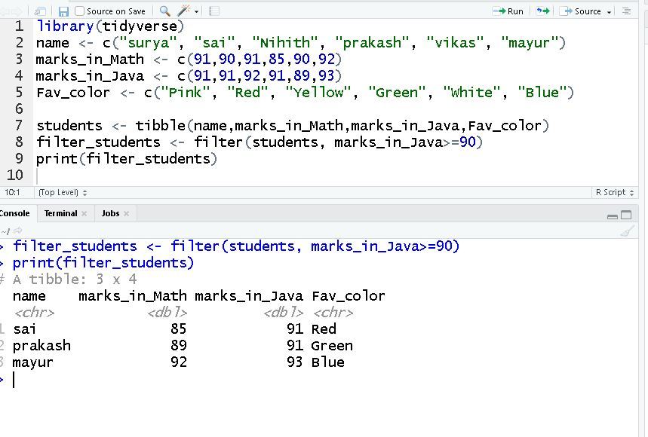
Task: Switch to the Terminal tab
Action: click(61, 213)
